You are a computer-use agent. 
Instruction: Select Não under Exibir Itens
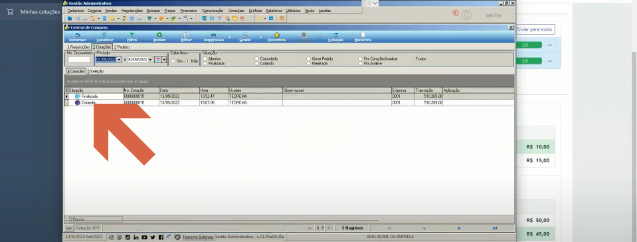click(x=192, y=61)
